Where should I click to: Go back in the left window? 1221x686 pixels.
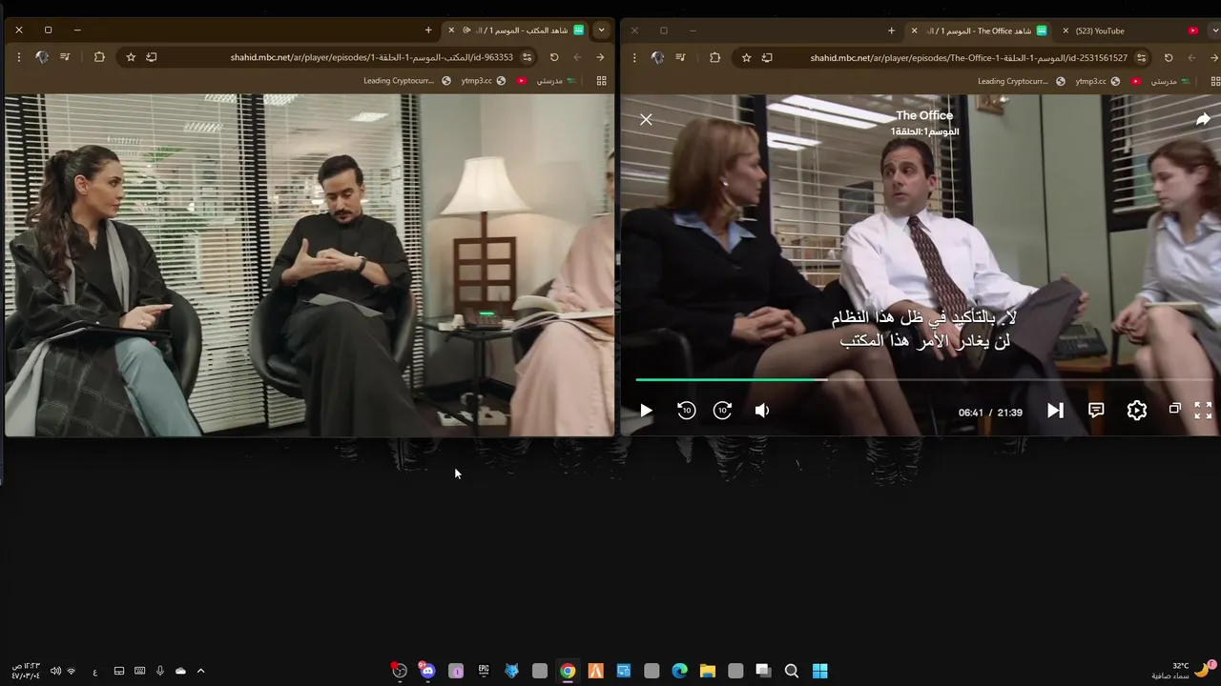tap(600, 57)
